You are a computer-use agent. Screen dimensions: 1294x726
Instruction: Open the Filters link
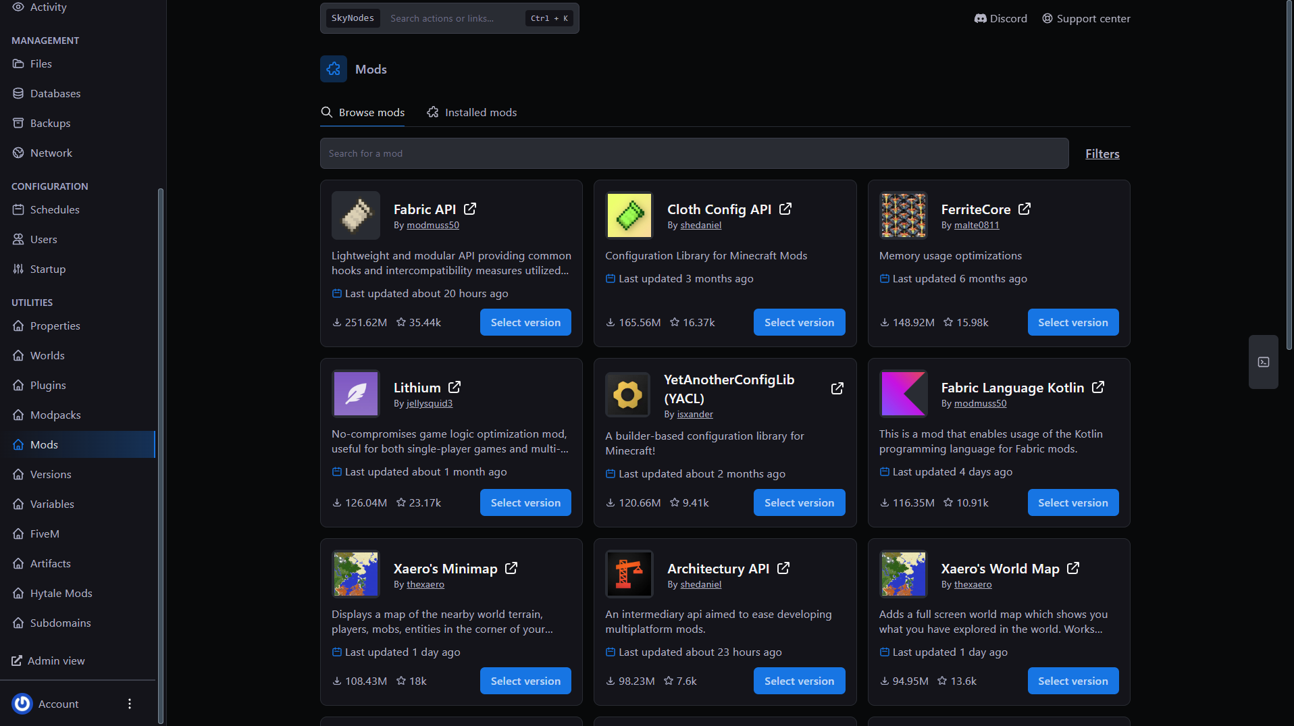[x=1102, y=153]
